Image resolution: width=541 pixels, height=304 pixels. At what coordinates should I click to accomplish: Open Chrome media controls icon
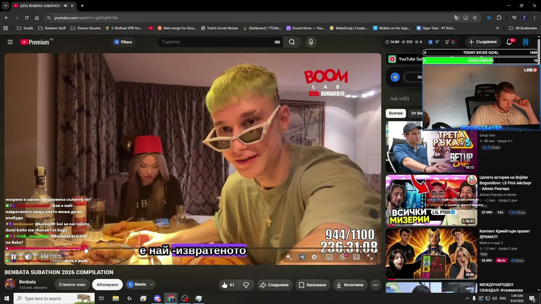tap(514, 18)
